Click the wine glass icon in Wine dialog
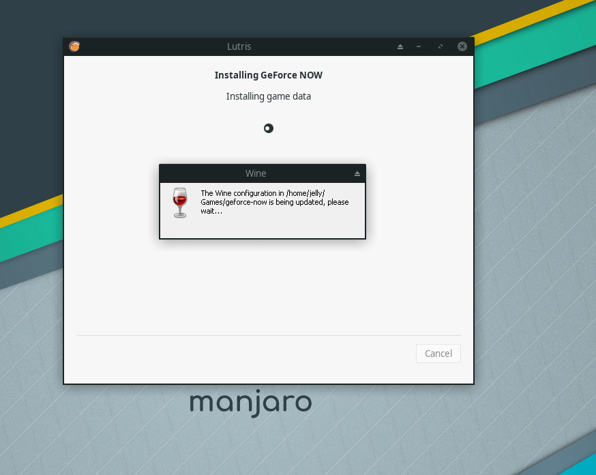 click(x=180, y=203)
